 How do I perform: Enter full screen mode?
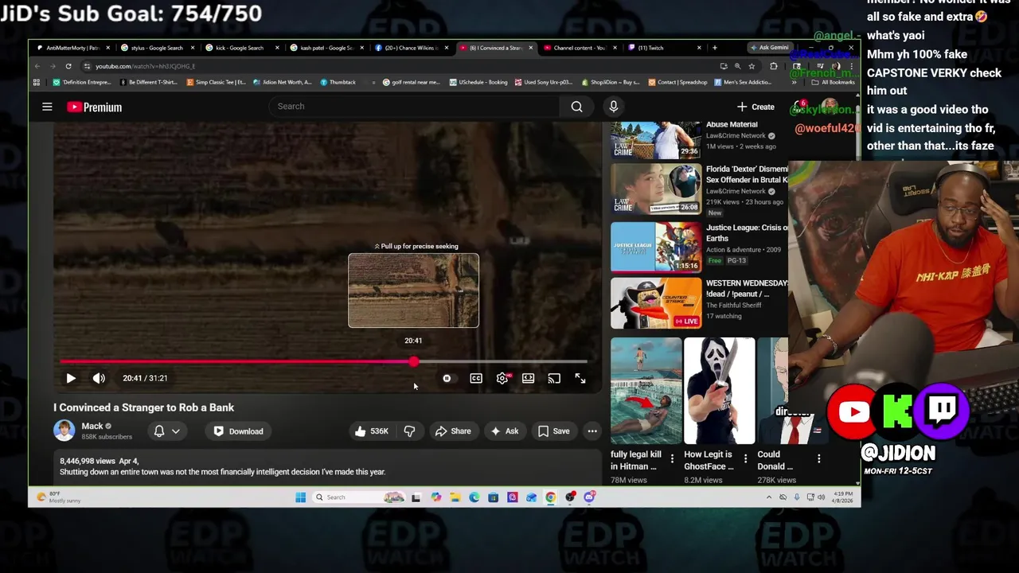click(x=580, y=379)
